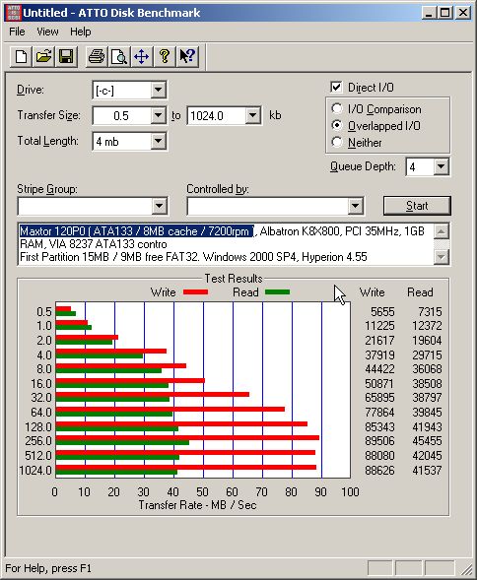477x580 pixels.
Task: Expand the Queue Depth dropdown
Action: (x=442, y=166)
